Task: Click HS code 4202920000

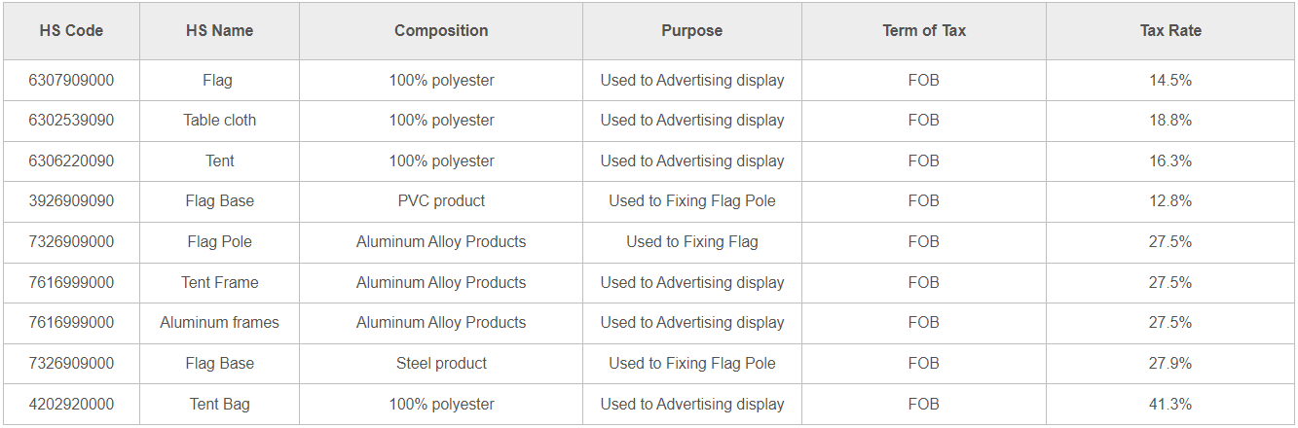Action: point(71,405)
